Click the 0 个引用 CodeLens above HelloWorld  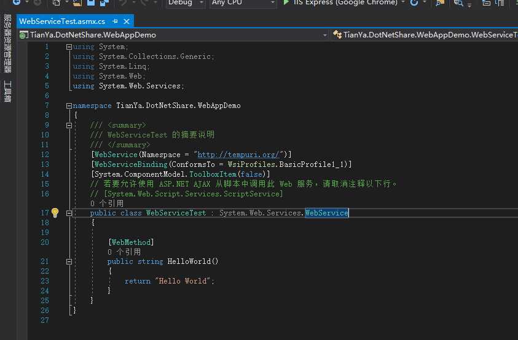coord(124,252)
